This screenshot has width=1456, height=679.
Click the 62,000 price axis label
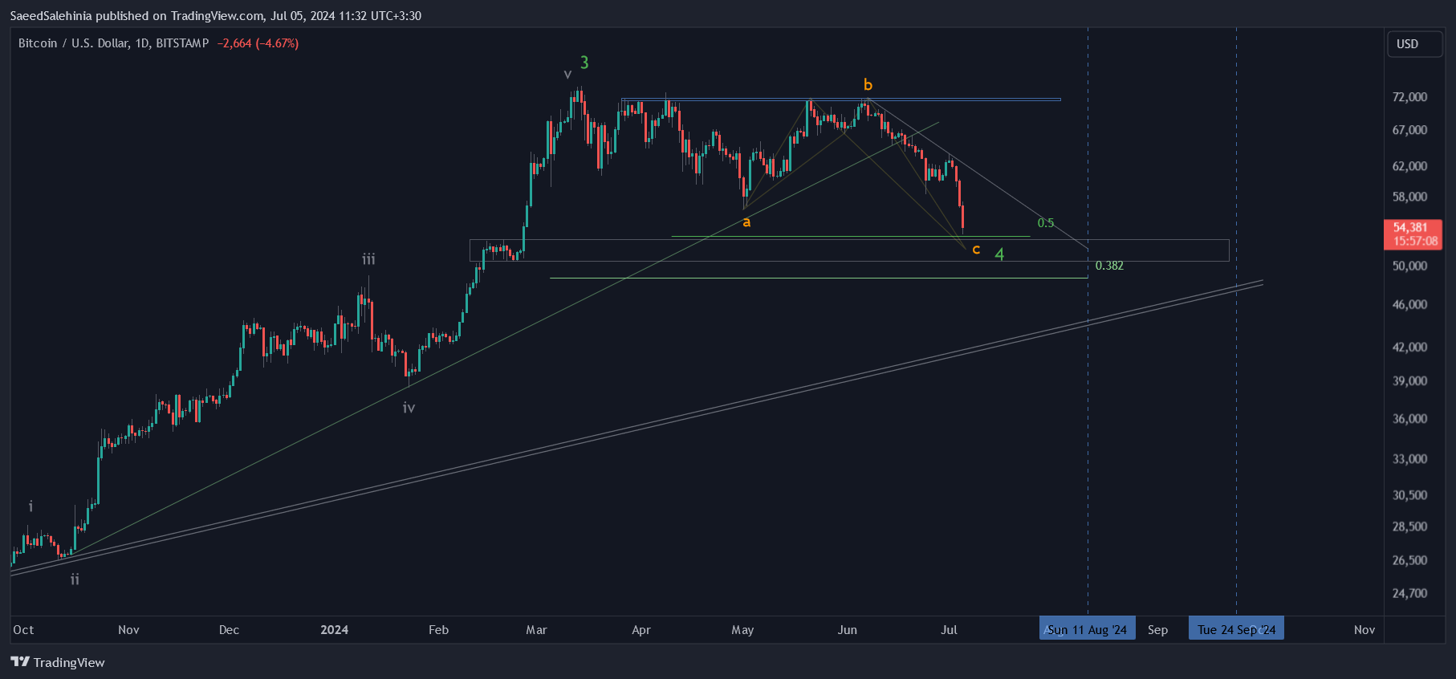tap(1409, 166)
